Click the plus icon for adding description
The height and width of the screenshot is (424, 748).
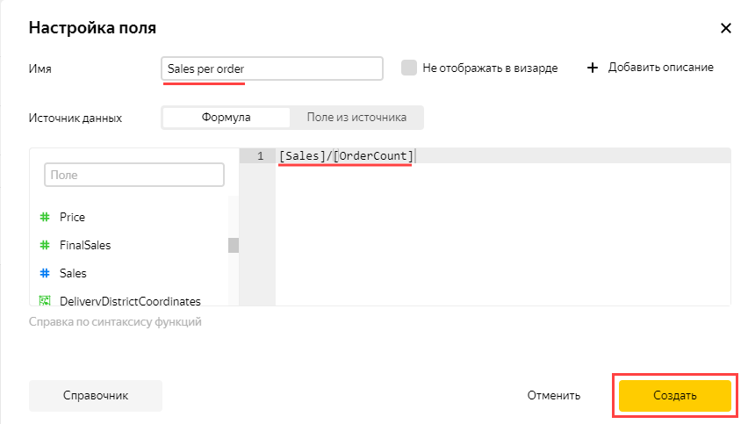click(x=592, y=68)
